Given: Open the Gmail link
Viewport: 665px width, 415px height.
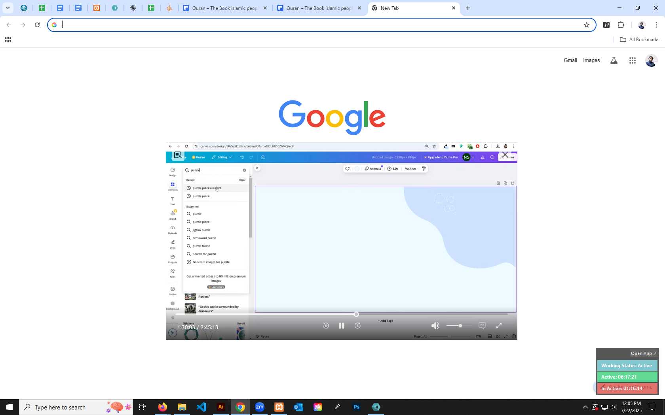Looking at the screenshot, I should 570,60.
